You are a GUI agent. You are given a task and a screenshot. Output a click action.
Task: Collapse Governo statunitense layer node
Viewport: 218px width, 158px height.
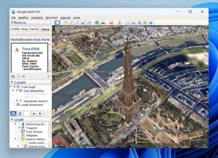16,139
